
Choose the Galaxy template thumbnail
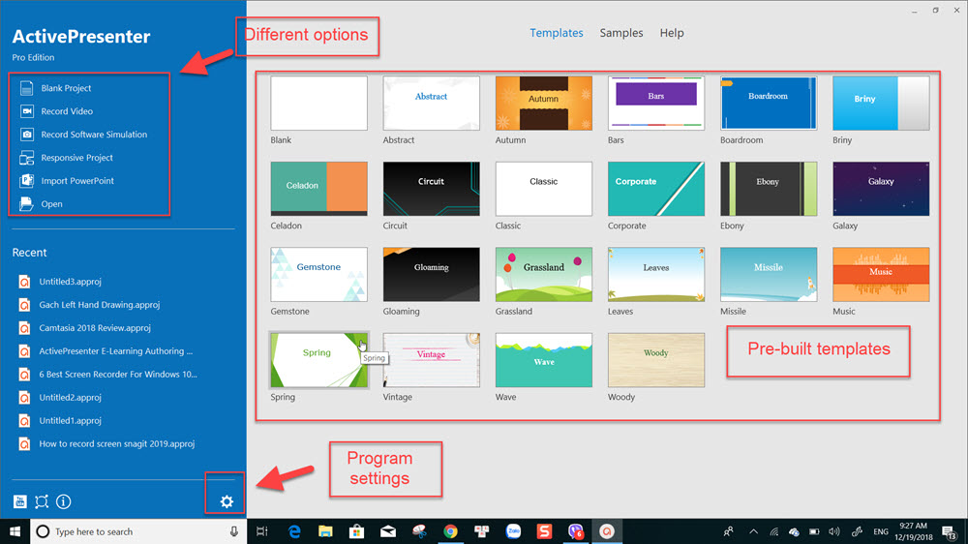[x=880, y=189]
